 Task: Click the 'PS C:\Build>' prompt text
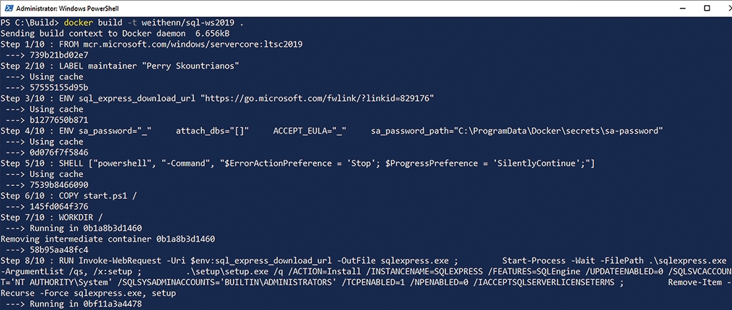30,23
